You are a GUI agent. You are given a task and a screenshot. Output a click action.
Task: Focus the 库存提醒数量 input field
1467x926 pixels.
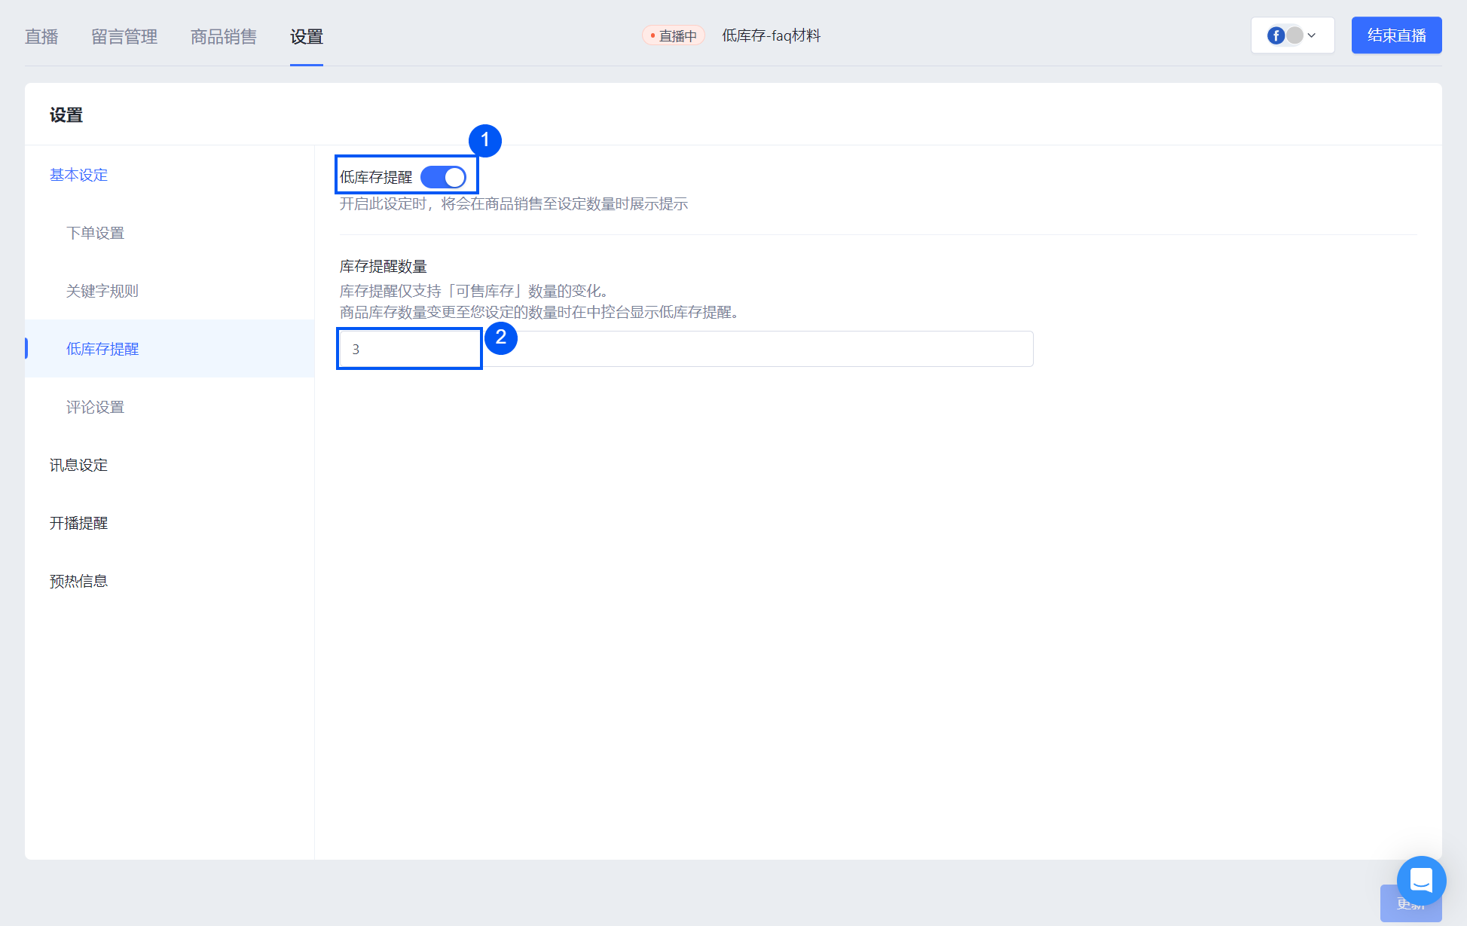(x=686, y=349)
